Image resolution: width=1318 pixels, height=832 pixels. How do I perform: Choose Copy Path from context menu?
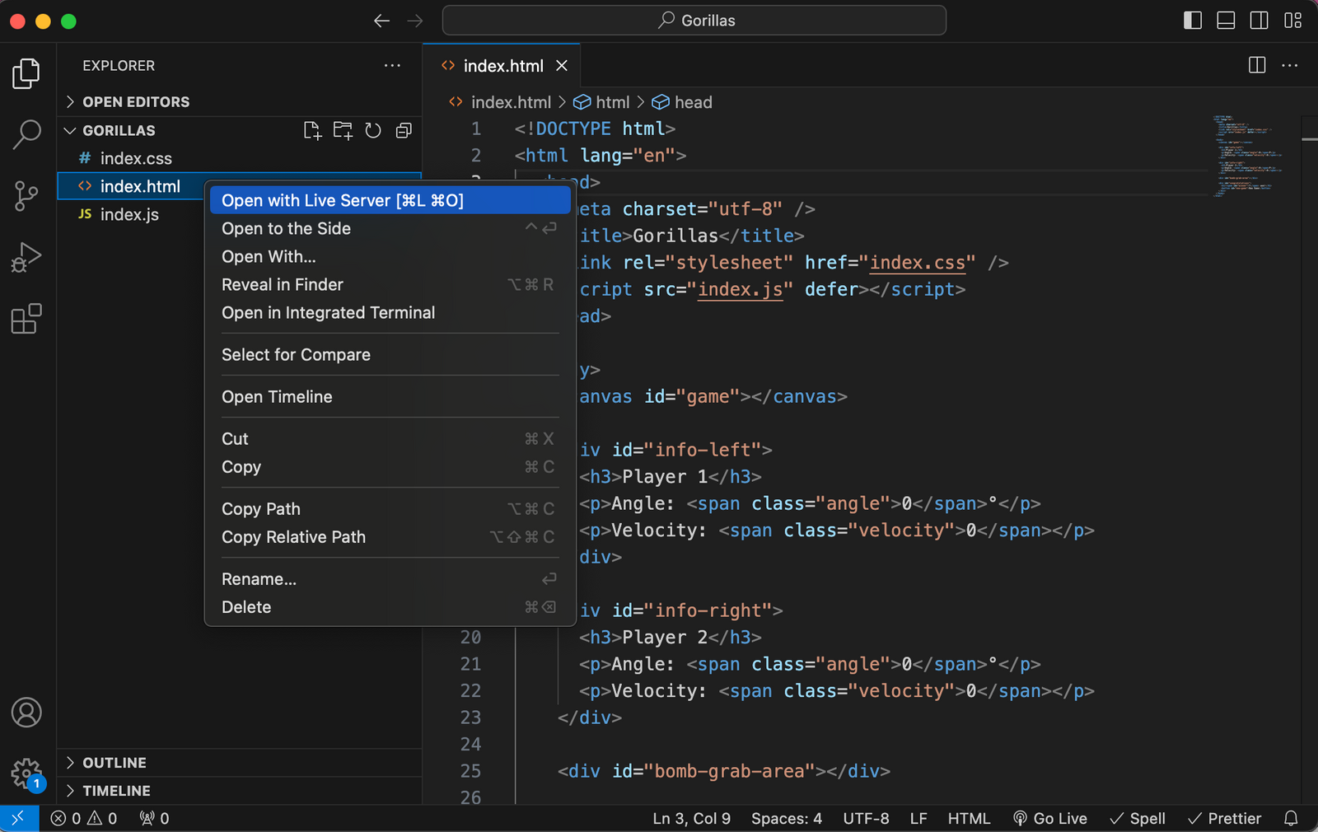[x=390, y=508]
